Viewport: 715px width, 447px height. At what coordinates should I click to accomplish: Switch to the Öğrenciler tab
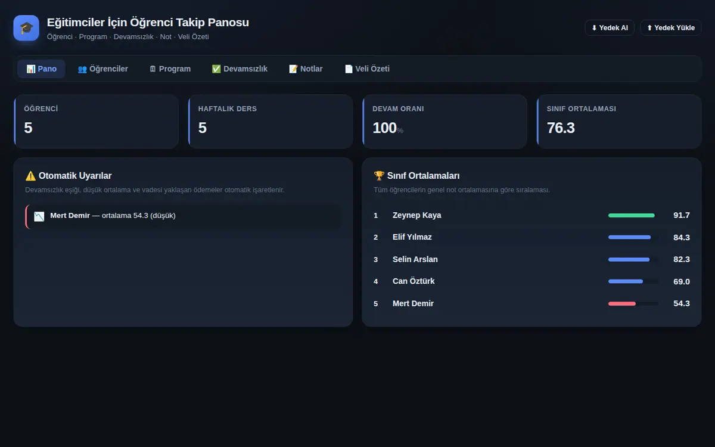pyautogui.click(x=102, y=69)
